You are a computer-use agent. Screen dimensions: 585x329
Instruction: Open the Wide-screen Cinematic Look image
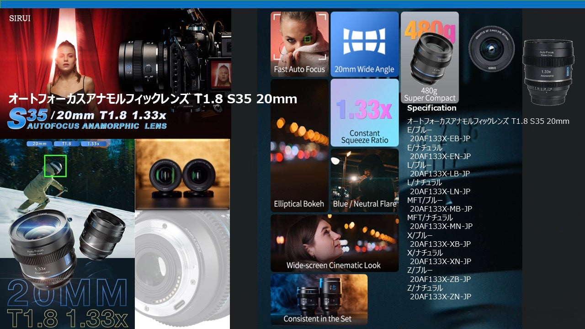pyautogui.click(x=334, y=243)
